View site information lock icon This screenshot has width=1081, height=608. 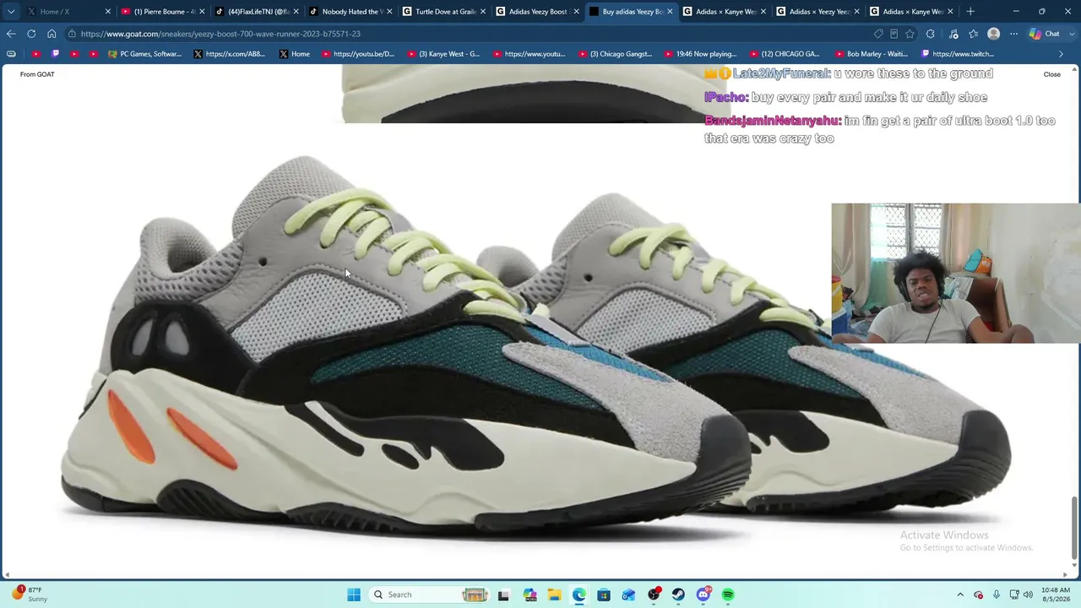[x=73, y=34]
